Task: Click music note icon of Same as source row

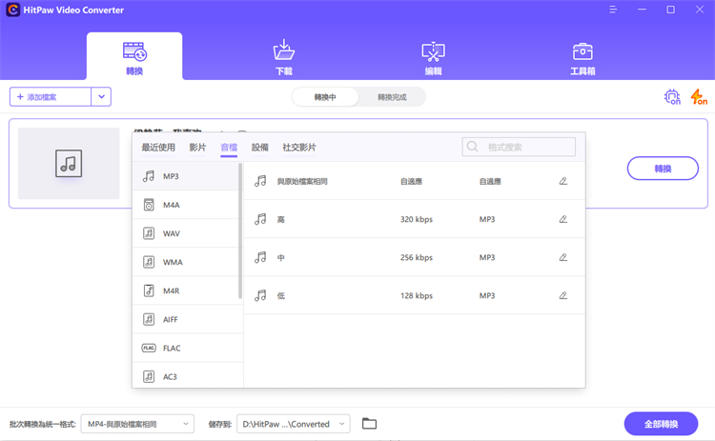Action: [x=260, y=181]
